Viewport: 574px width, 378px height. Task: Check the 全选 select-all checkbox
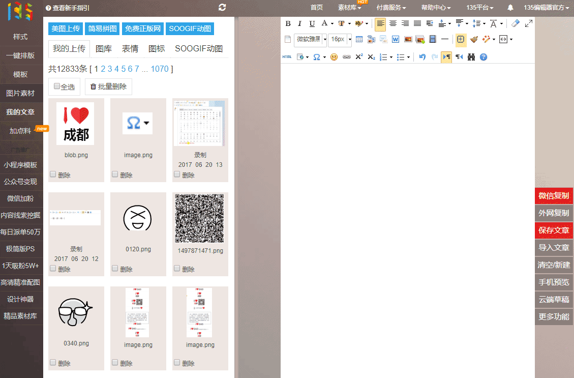[x=57, y=86]
